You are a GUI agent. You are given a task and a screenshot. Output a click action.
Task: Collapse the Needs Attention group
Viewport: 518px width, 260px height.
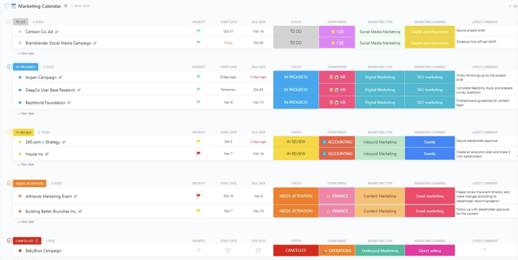[x=9, y=183]
